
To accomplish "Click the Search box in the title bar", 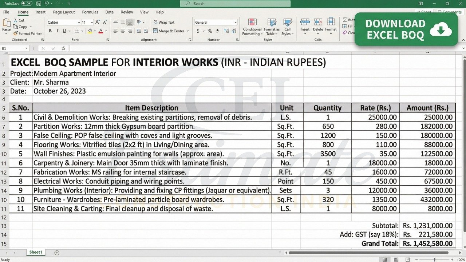I will point(235,3).
